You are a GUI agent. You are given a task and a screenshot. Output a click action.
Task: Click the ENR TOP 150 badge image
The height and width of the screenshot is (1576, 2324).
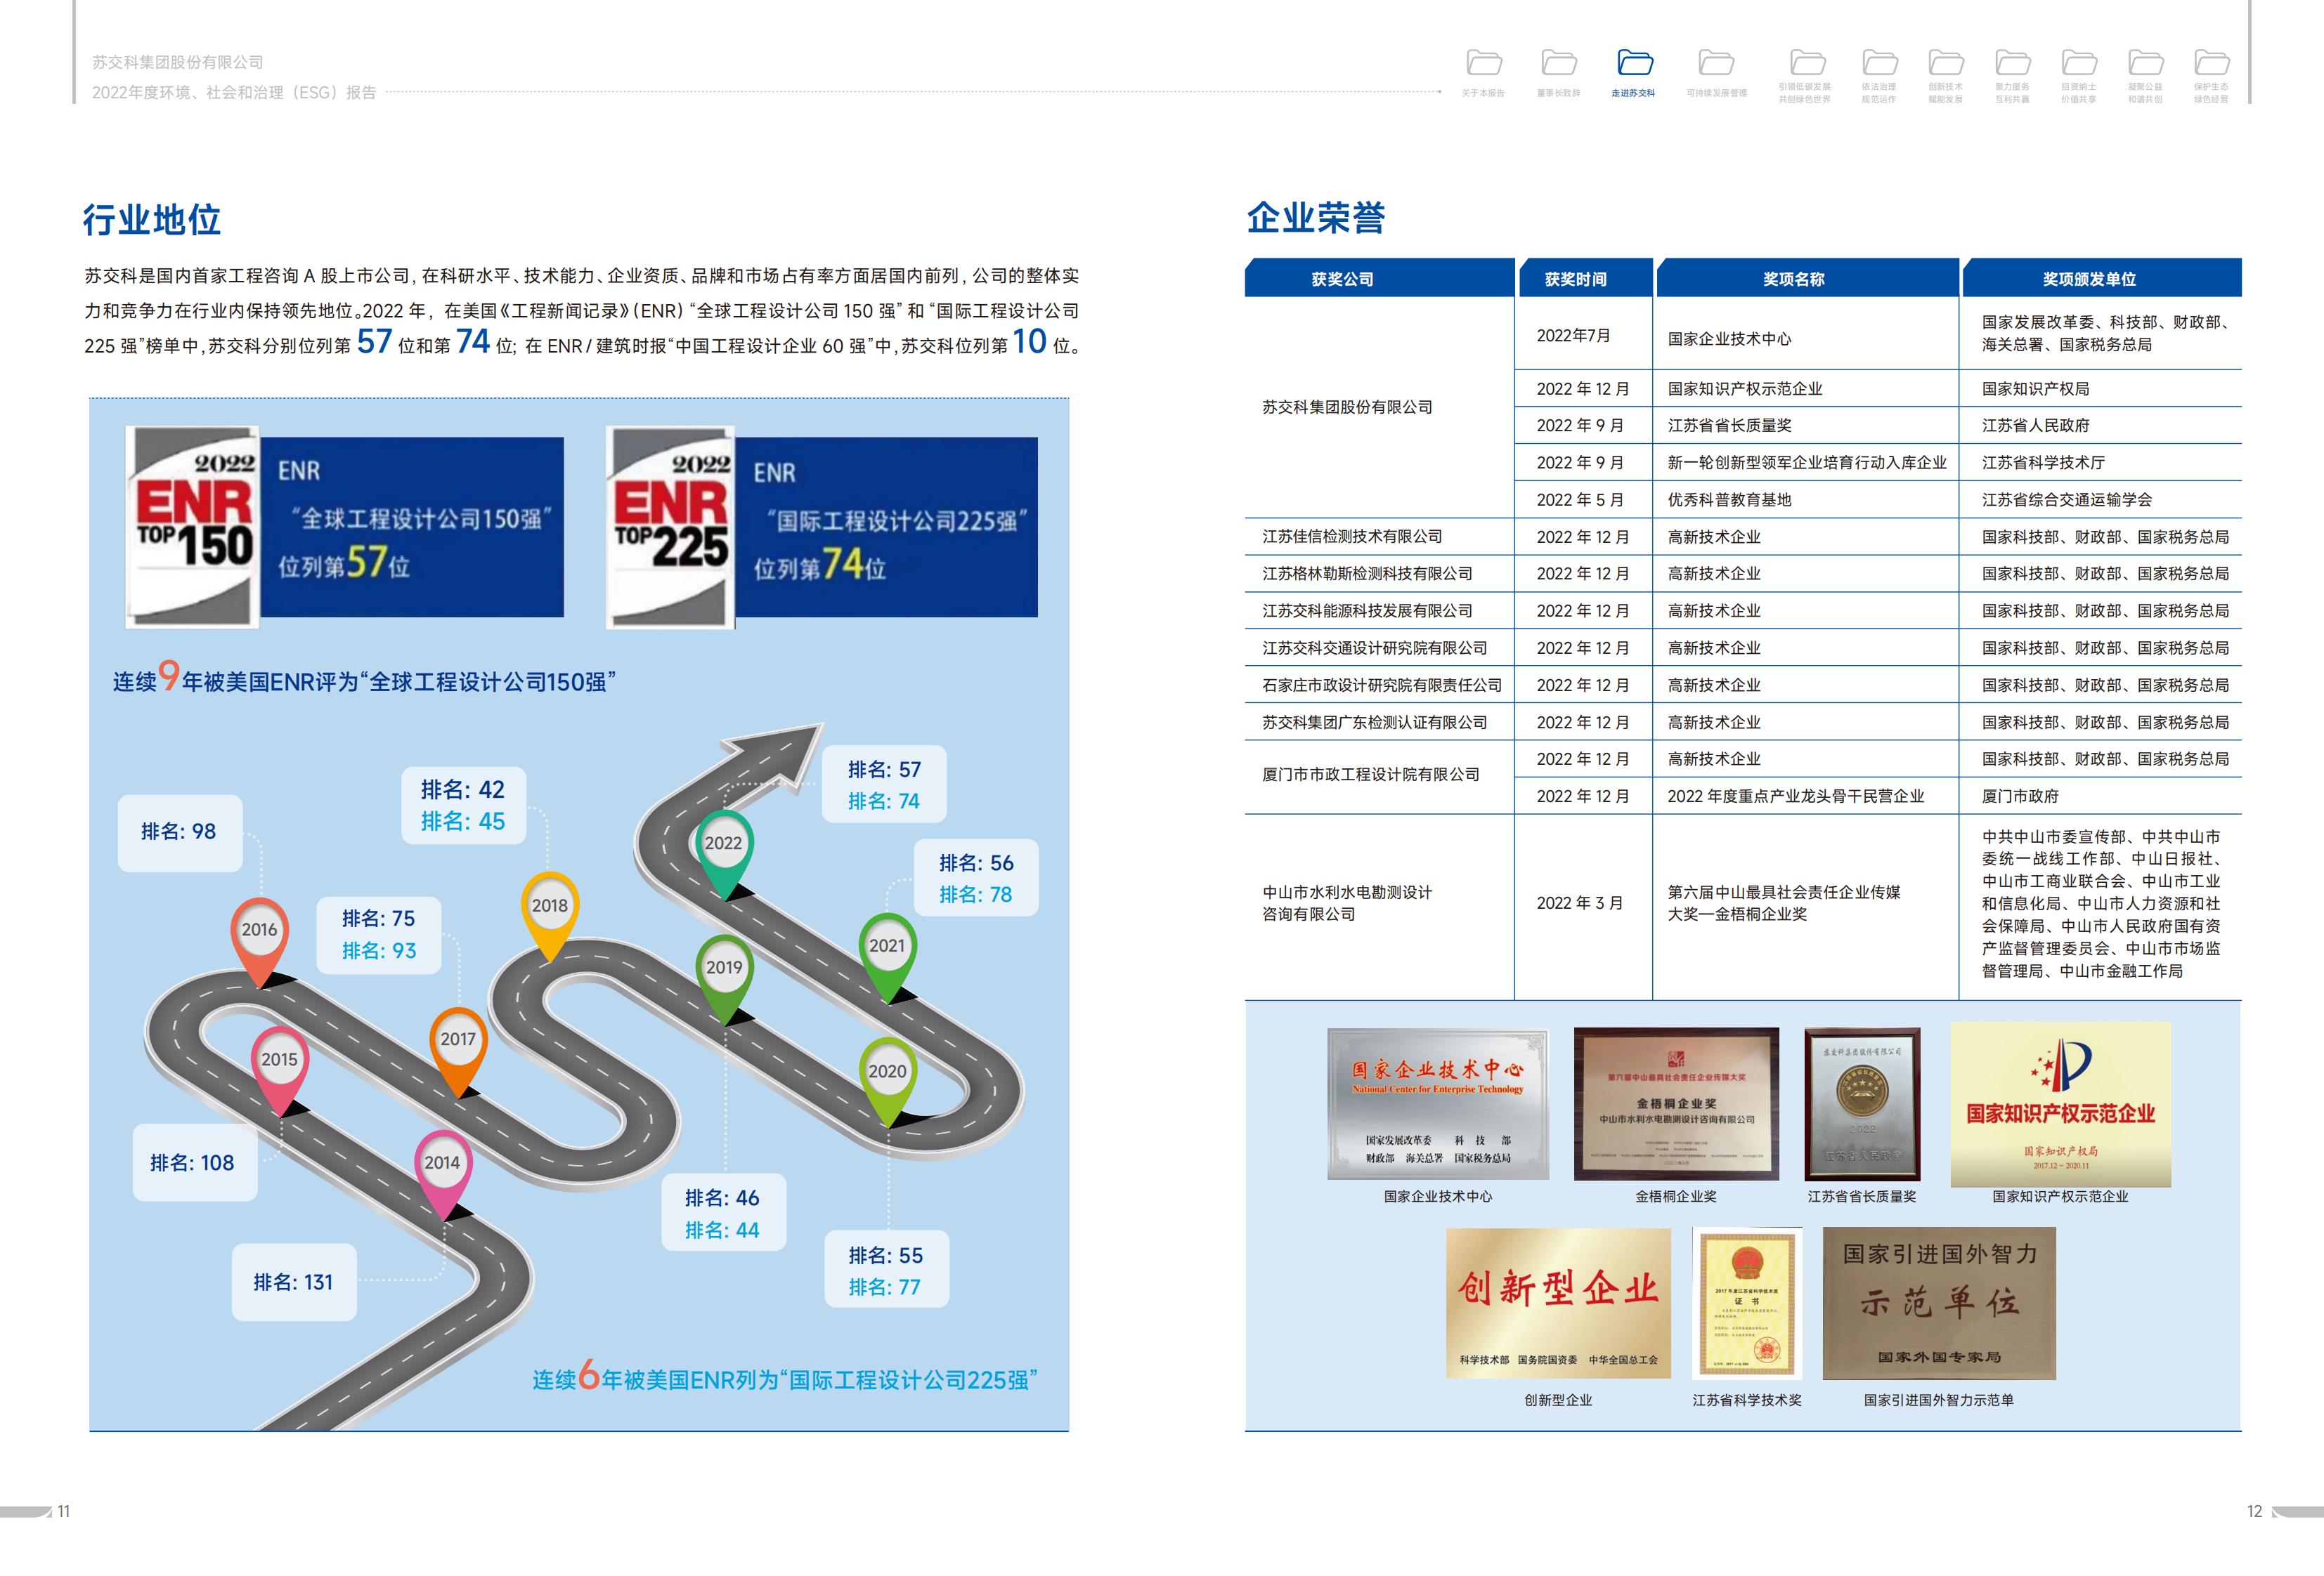tap(193, 527)
